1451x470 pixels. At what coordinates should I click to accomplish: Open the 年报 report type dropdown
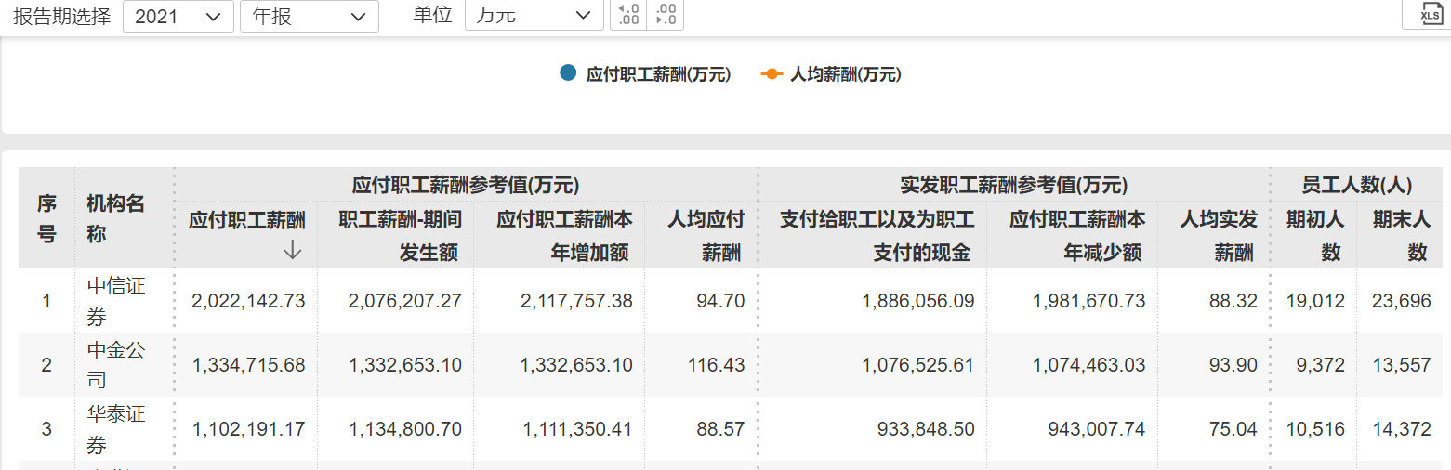coord(310,16)
